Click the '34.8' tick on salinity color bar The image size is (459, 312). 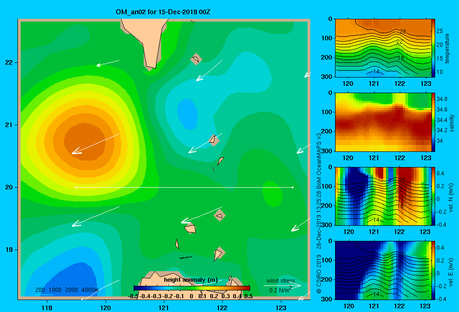pyautogui.click(x=442, y=99)
